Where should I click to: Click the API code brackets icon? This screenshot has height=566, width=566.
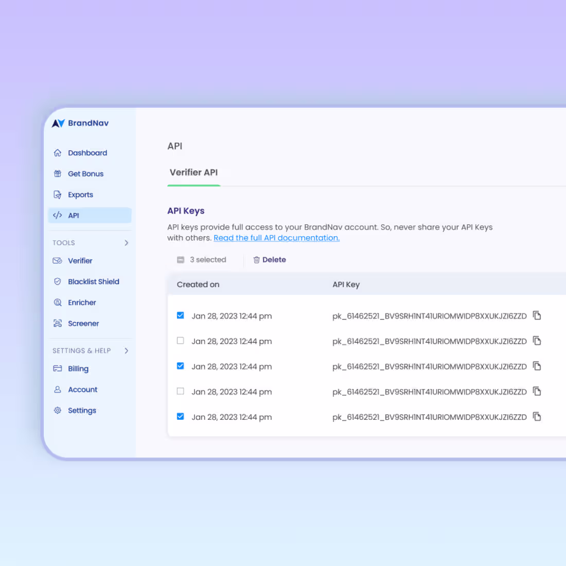click(58, 216)
